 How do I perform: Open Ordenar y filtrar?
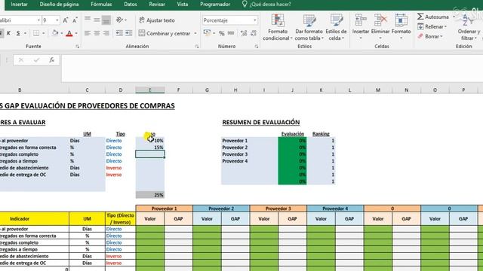point(469,27)
